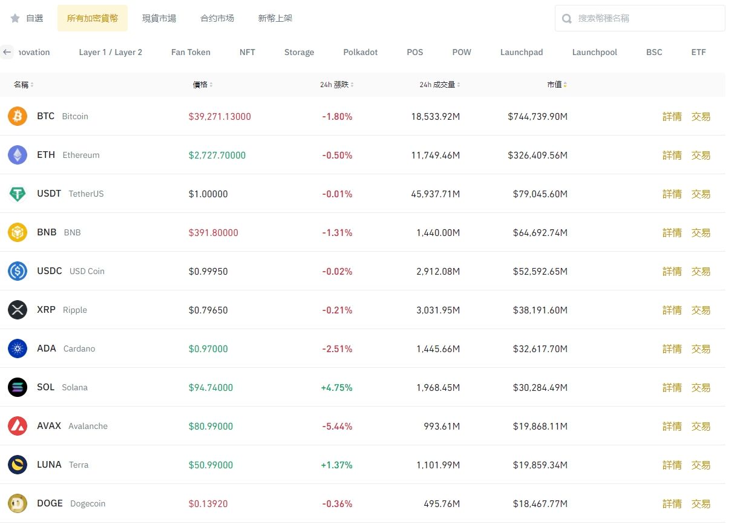Select the Layer 1 / Layer 2 category
The width and height of the screenshot is (746, 527).
tap(111, 52)
